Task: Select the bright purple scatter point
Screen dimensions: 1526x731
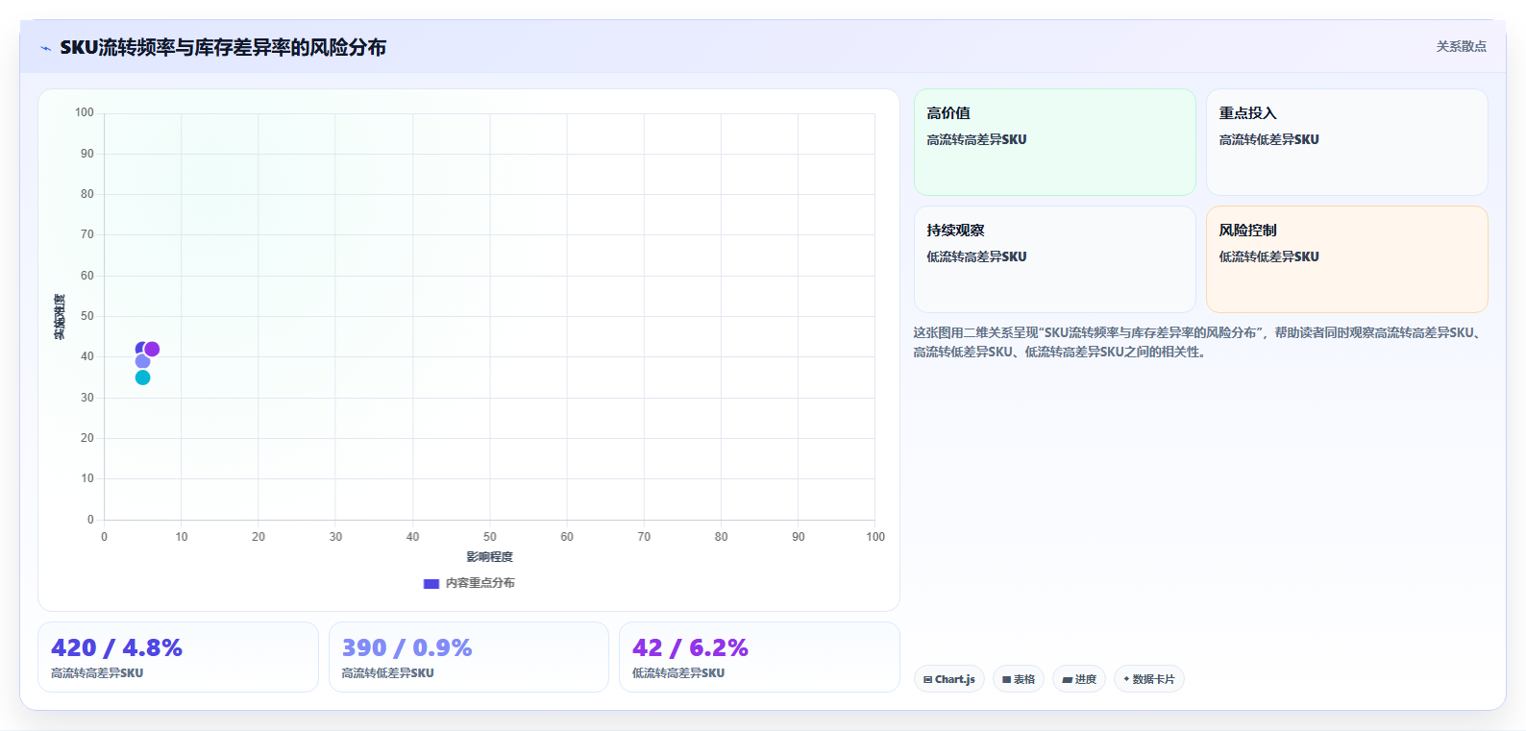Action: (x=152, y=350)
